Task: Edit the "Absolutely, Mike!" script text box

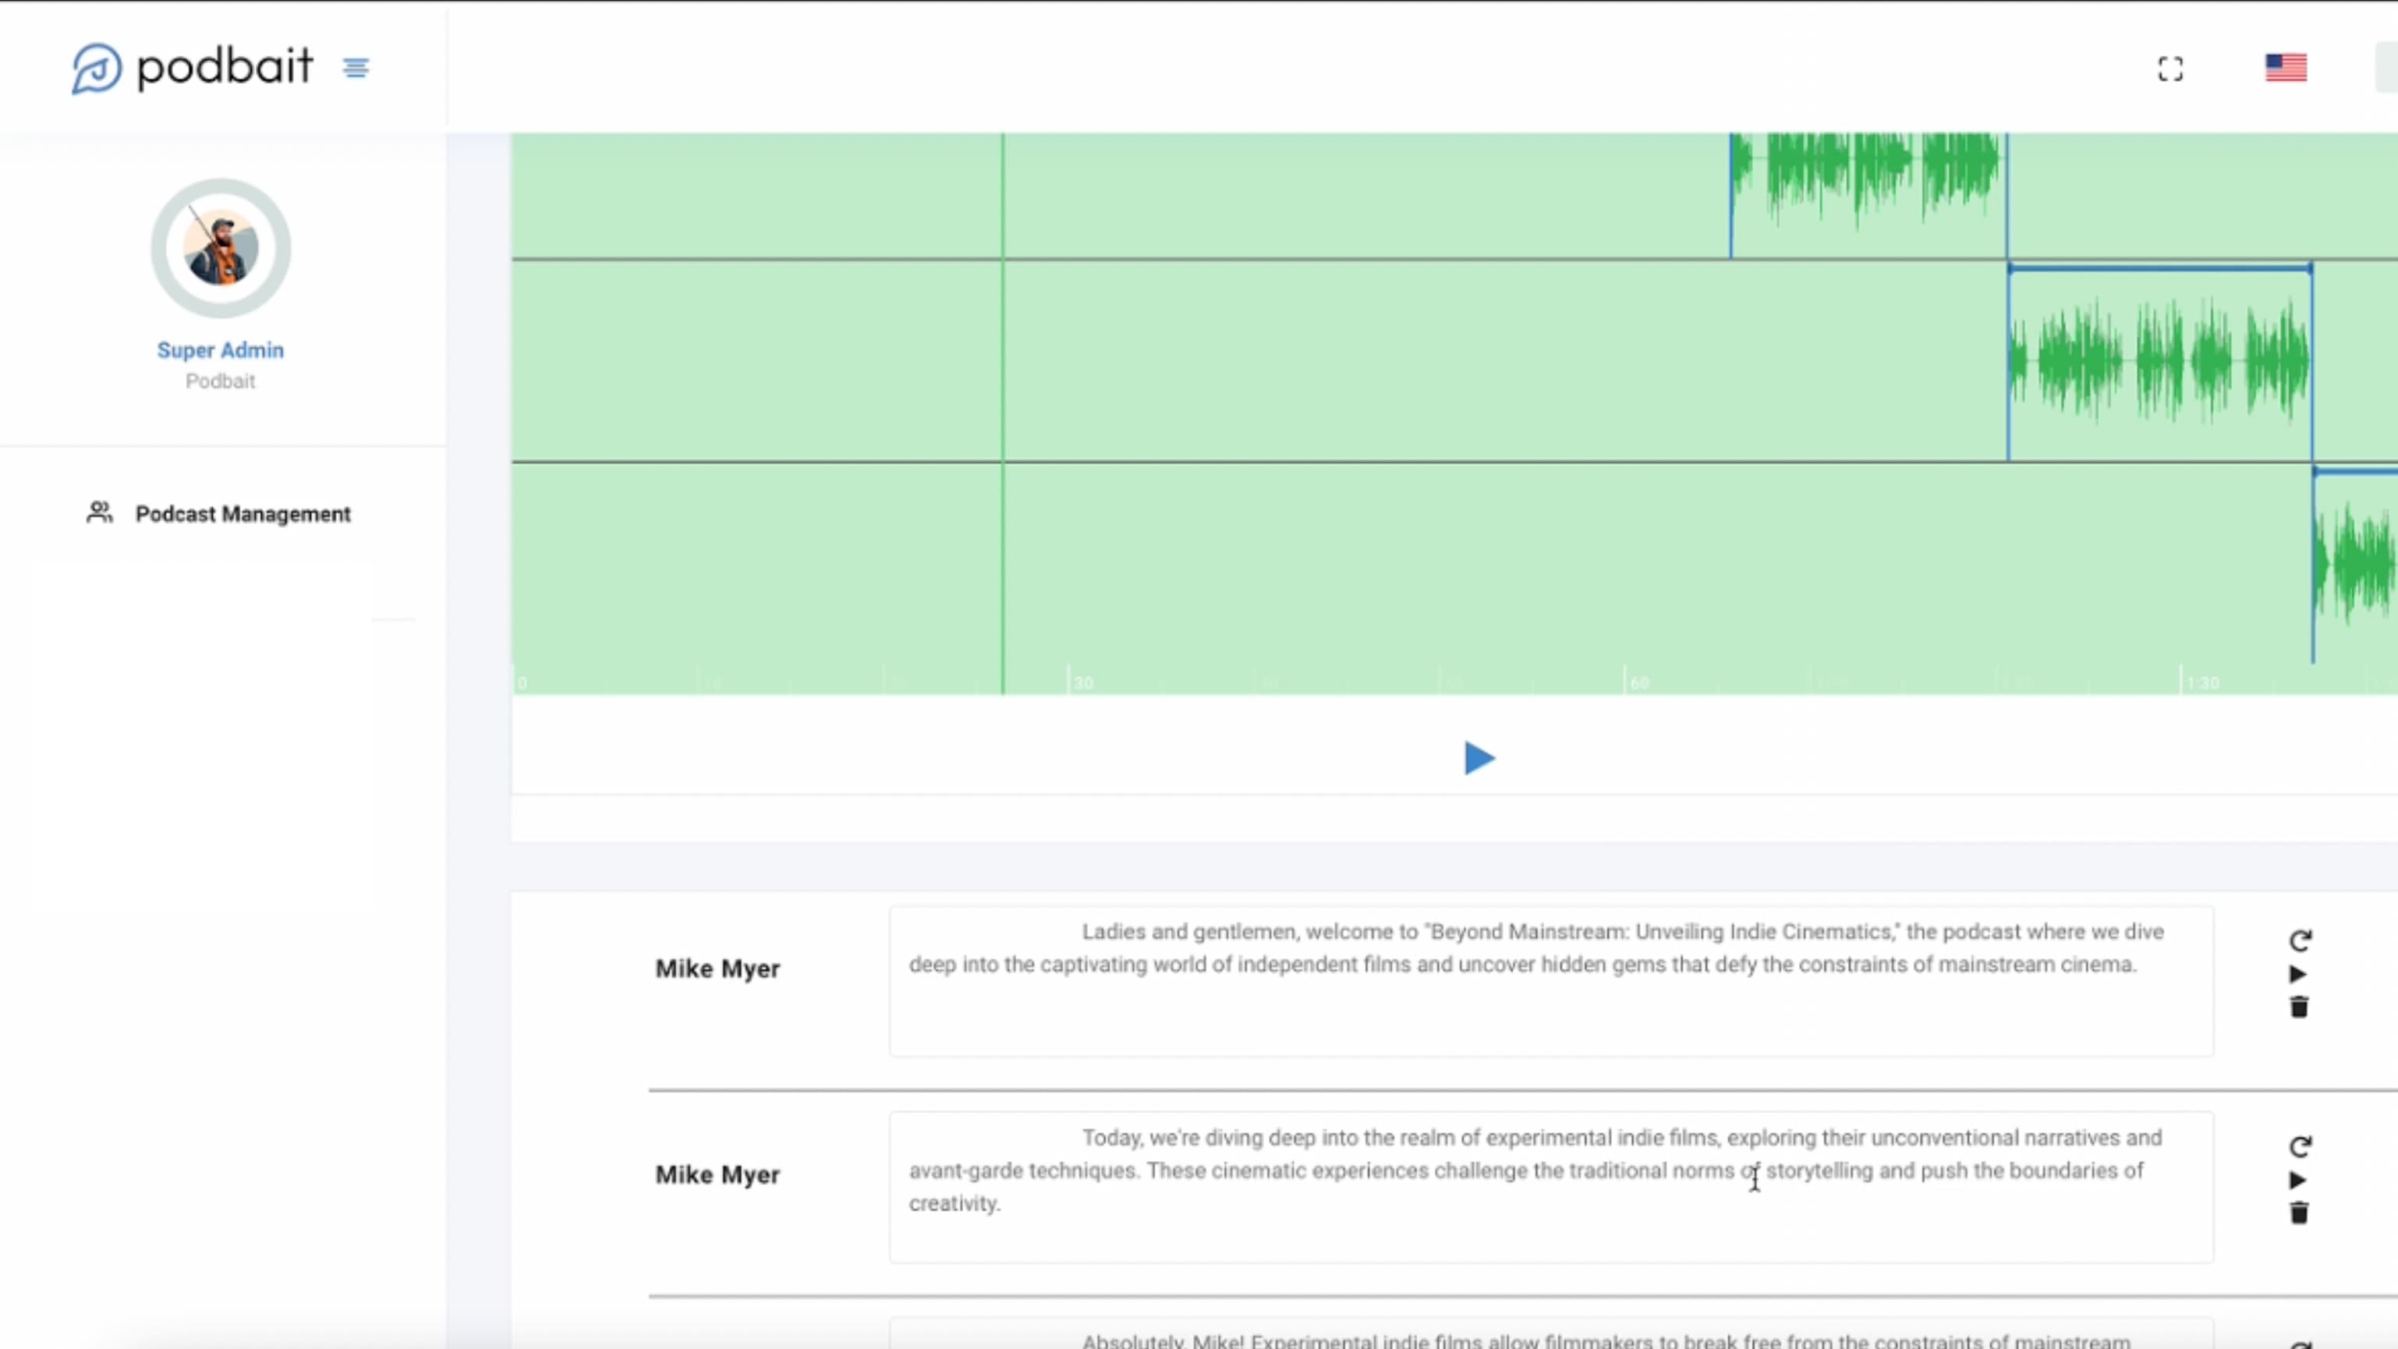Action: 1551,1333
